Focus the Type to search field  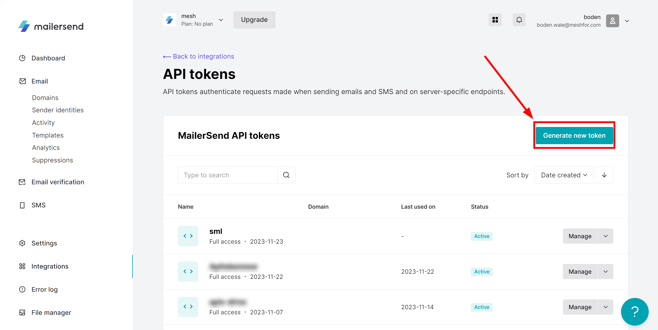pos(228,175)
